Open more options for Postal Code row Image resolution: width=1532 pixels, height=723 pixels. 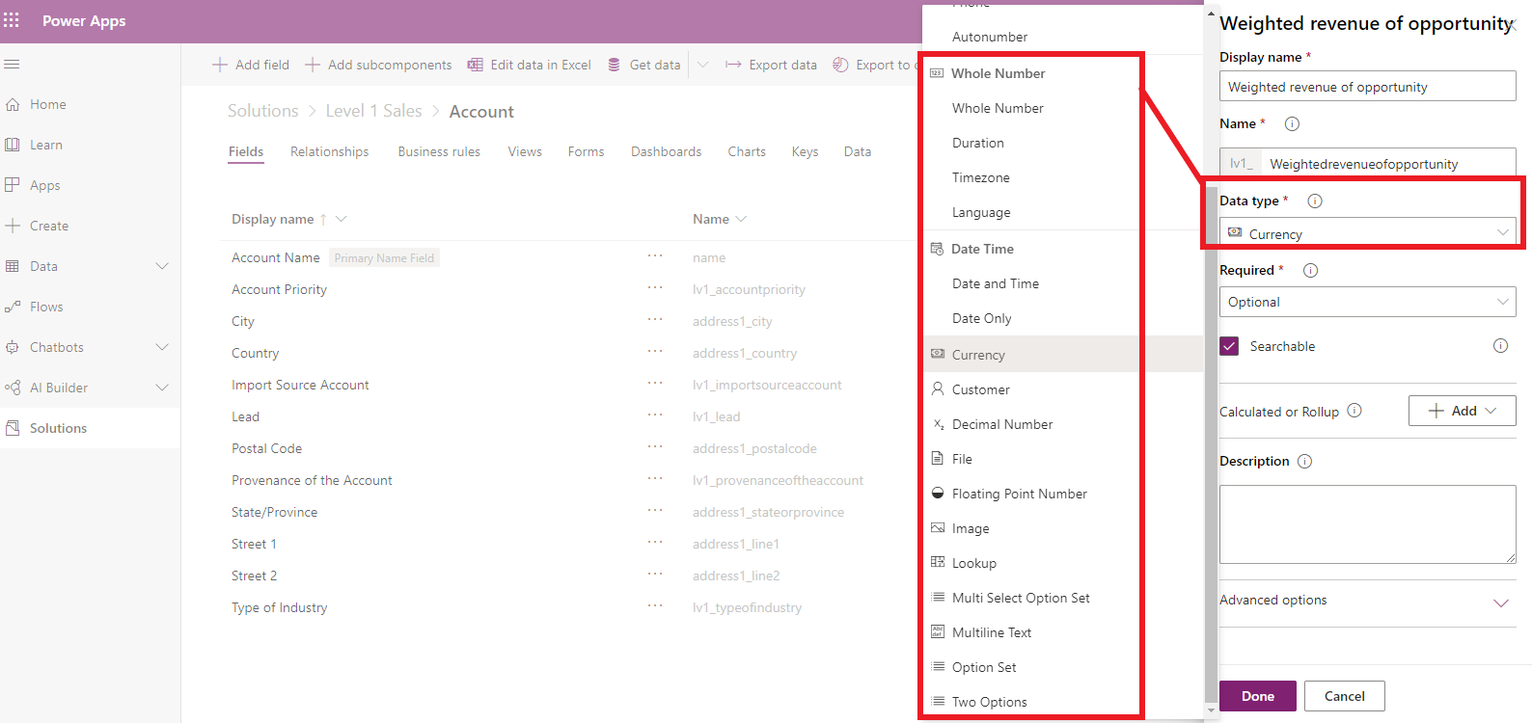click(655, 446)
